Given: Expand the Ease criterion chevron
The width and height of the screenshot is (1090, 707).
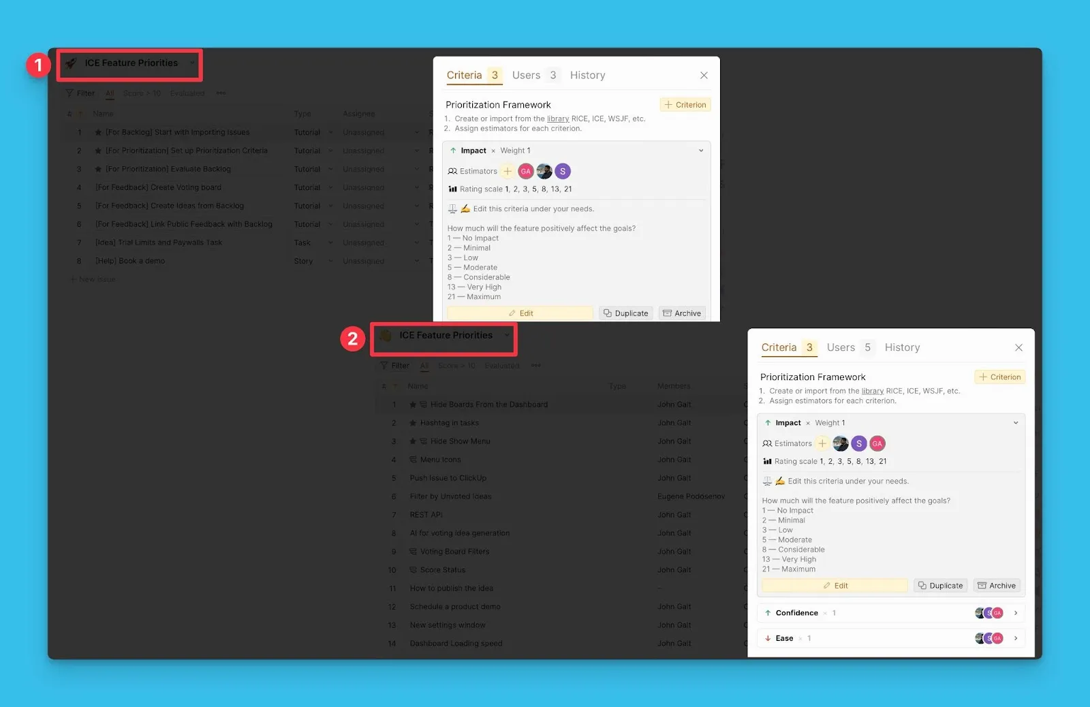Looking at the screenshot, I should (x=1016, y=638).
